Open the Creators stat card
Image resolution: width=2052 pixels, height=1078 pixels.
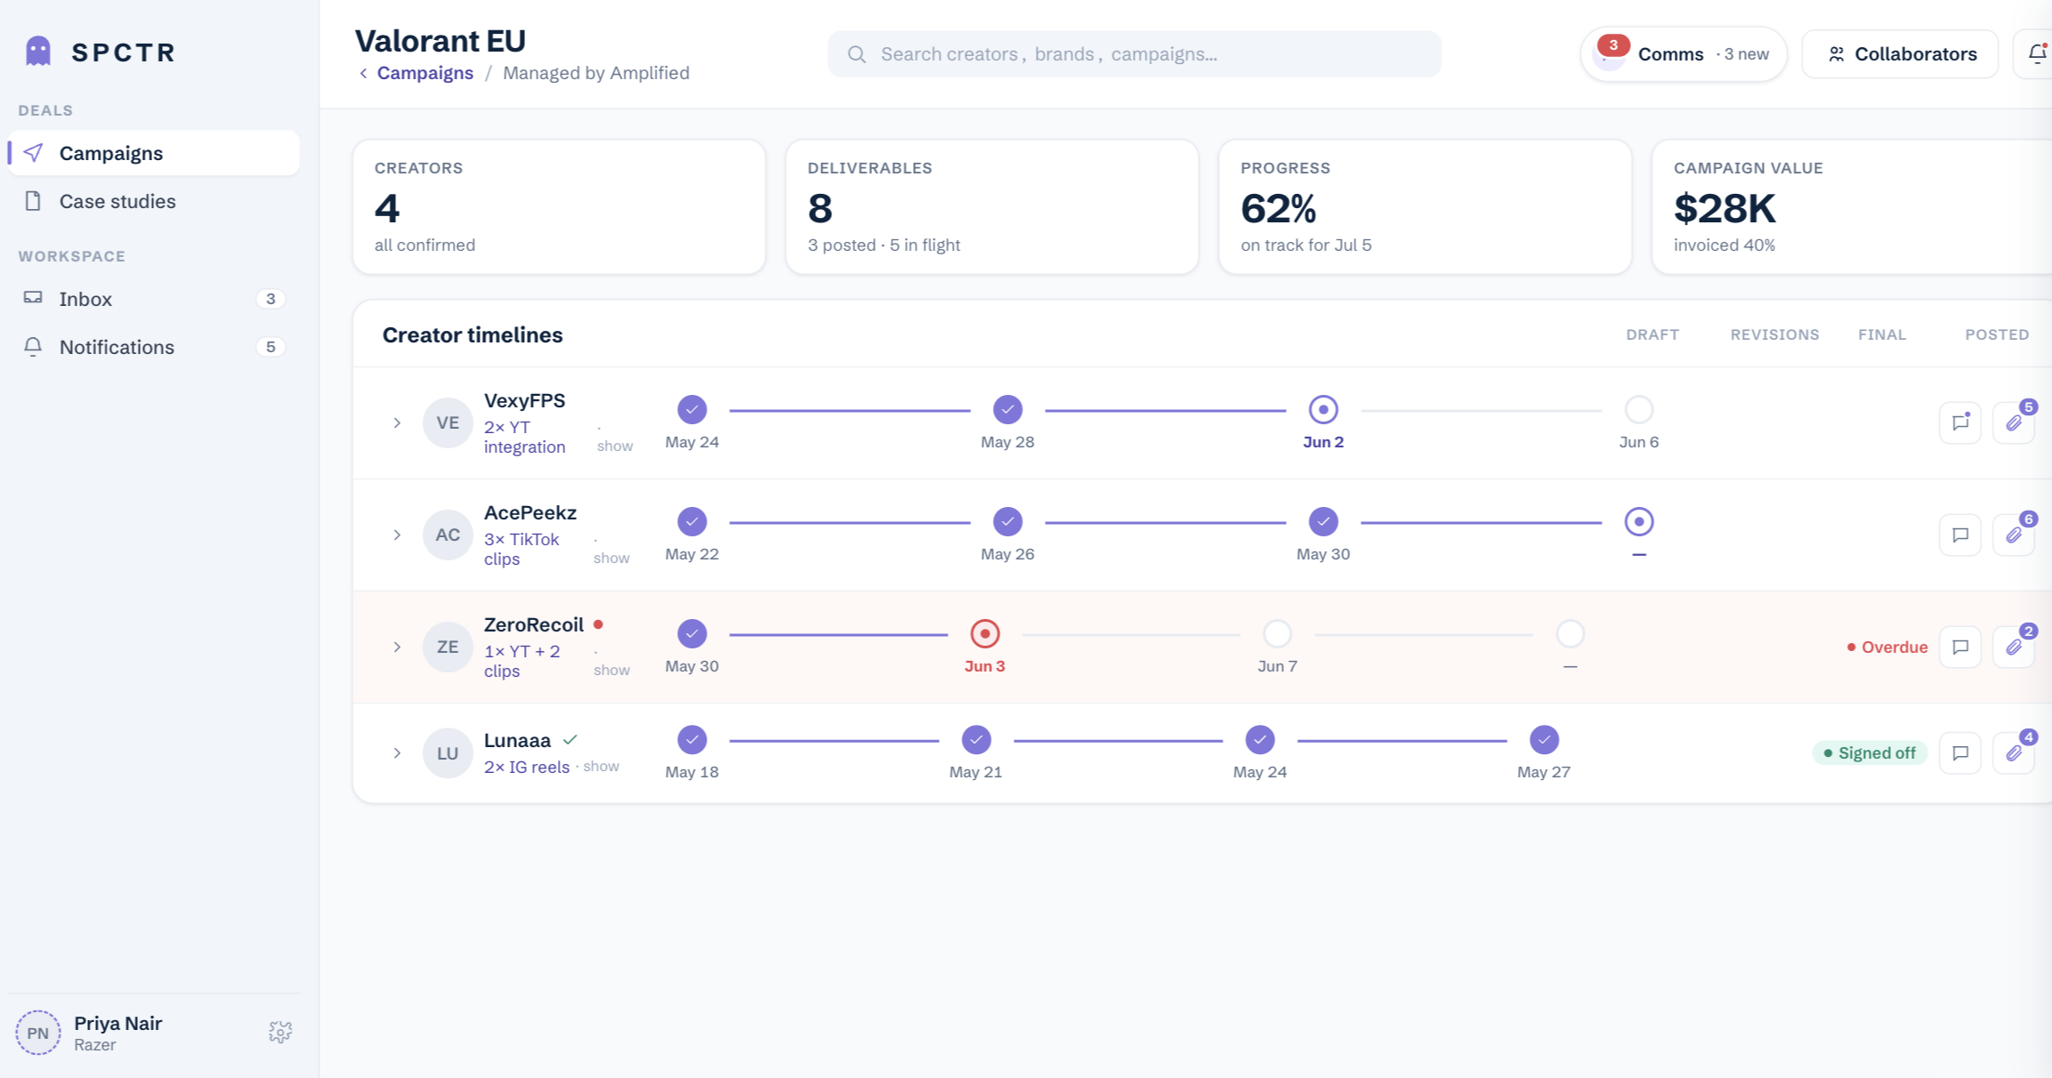pyautogui.click(x=559, y=206)
